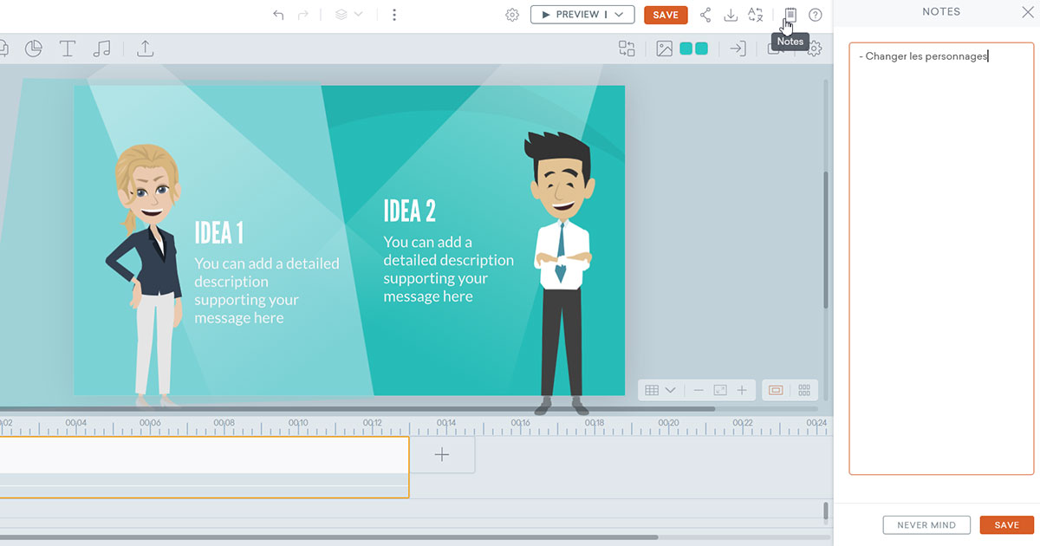This screenshot has width=1040, height=546.
Task: Switch to scene grid overview
Action: pos(803,390)
